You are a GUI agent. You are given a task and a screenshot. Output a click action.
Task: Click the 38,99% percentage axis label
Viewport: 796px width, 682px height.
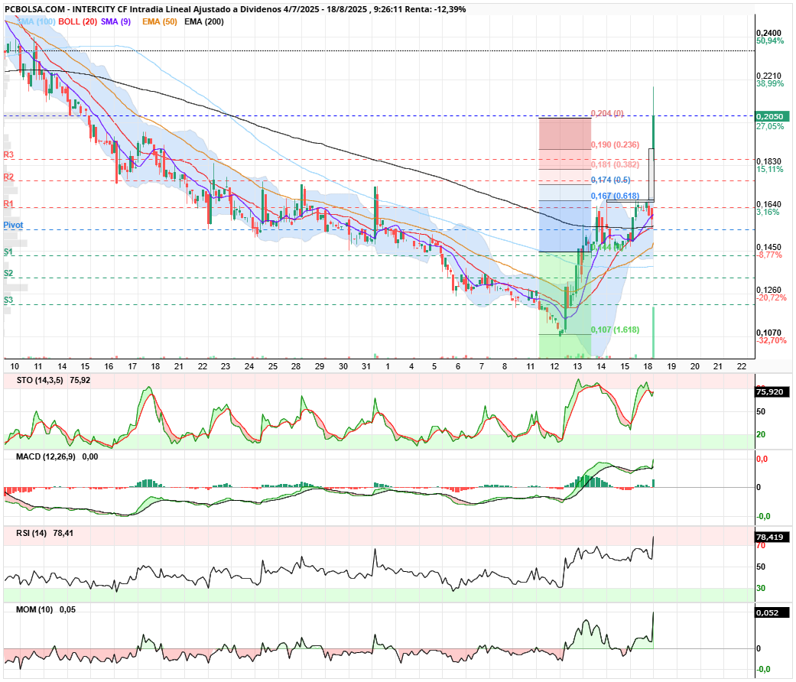[x=770, y=84]
